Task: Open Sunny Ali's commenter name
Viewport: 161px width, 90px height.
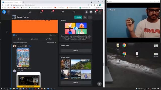Action: click(x=20, y=71)
